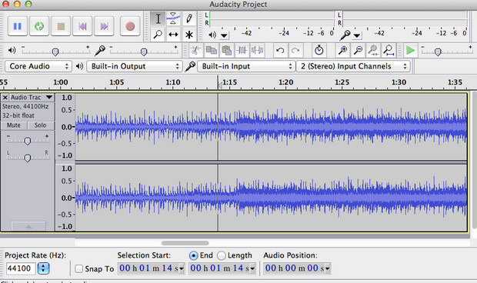Click the Play-at-speed green arrow
The width and height of the screenshot is (477, 283).
410,50
